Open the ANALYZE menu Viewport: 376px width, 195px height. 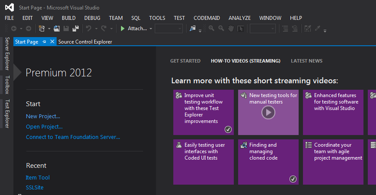[x=239, y=18]
